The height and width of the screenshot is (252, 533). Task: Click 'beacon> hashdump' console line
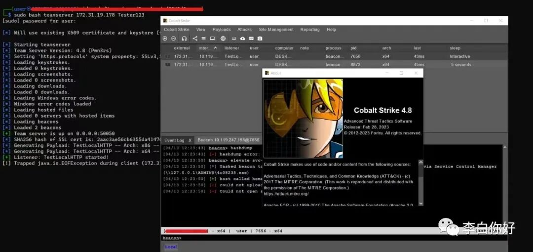pyautogui.click(x=208, y=148)
